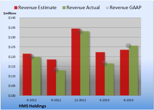Click the gray Revenue GAAP legend marker
Viewport: 154px width, 110px height.
[x=107, y=8]
